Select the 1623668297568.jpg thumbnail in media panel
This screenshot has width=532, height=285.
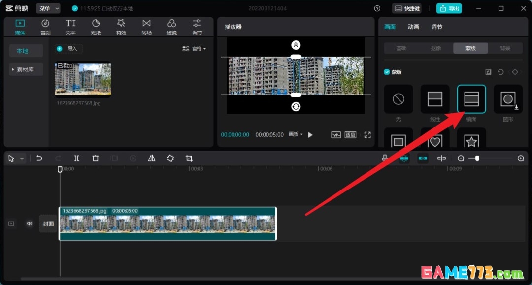(x=82, y=79)
